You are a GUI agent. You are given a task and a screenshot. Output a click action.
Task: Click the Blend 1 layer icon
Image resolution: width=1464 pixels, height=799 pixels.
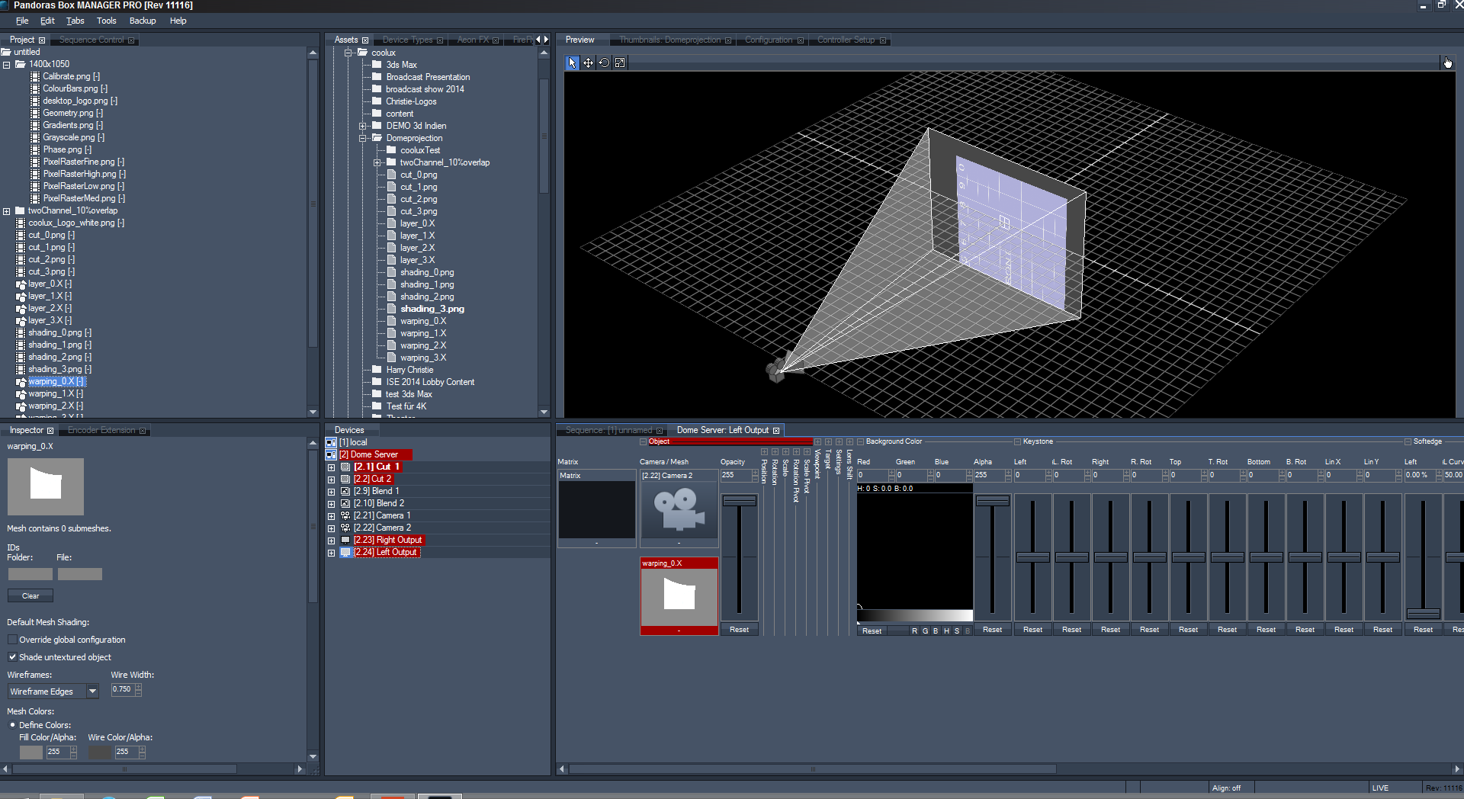tap(345, 491)
